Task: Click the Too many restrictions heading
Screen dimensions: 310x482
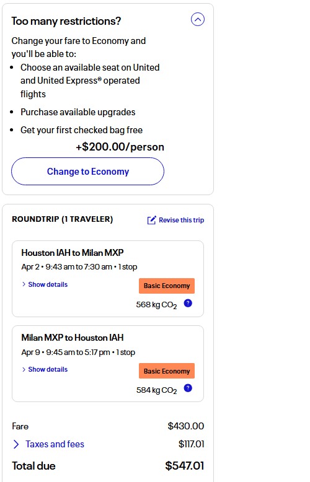Action: tap(66, 21)
